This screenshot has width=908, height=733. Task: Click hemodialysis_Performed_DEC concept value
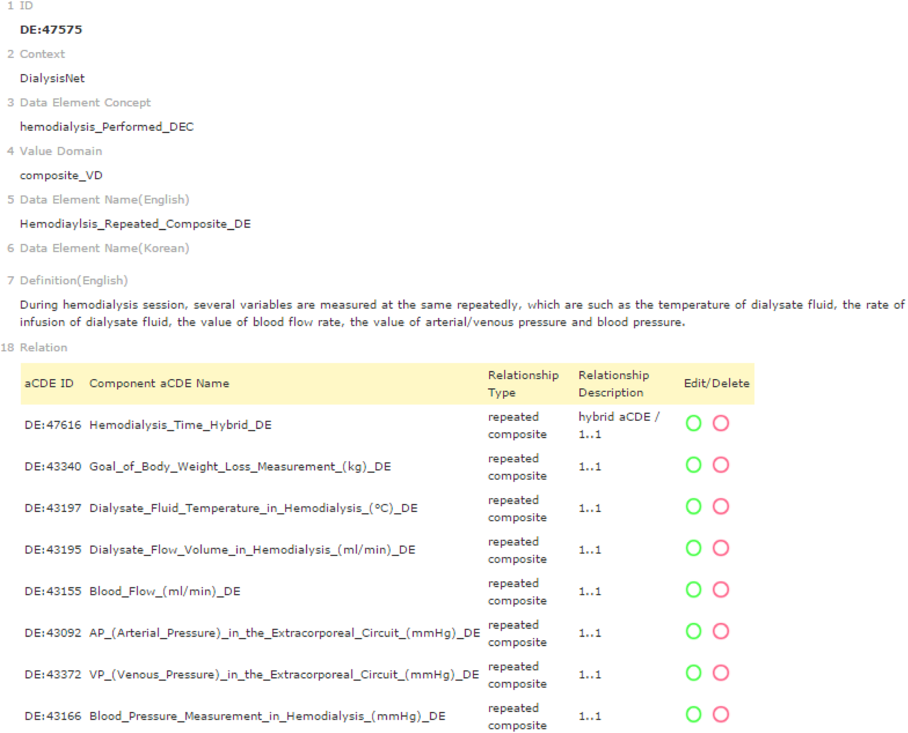pos(106,127)
